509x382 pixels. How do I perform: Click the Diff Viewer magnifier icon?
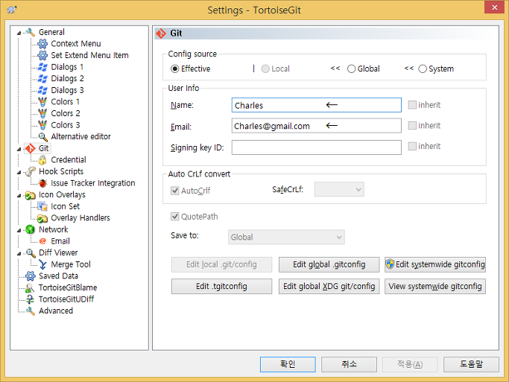click(x=31, y=253)
